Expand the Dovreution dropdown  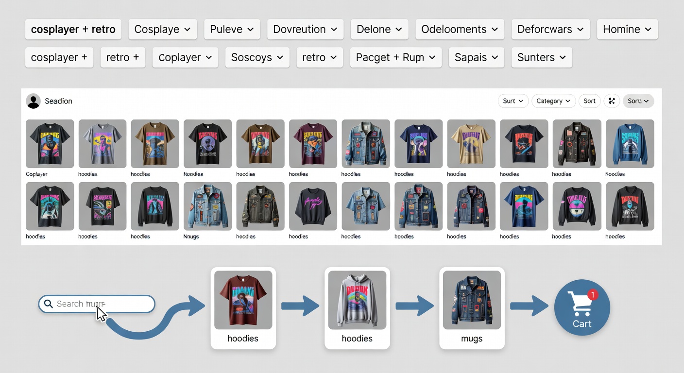[305, 29]
